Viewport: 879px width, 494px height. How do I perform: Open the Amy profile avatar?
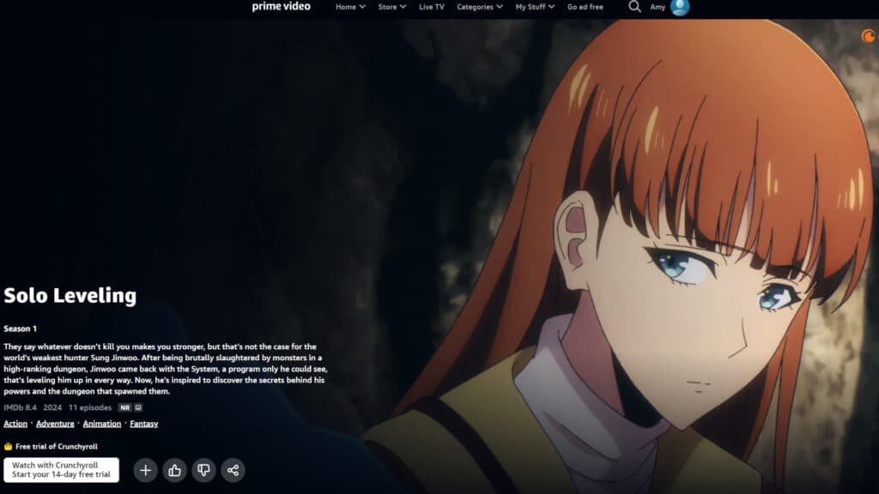(678, 7)
